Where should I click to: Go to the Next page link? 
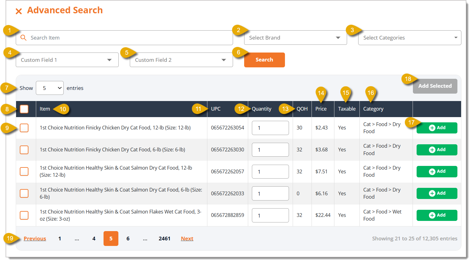pyautogui.click(x=187, y=239)
